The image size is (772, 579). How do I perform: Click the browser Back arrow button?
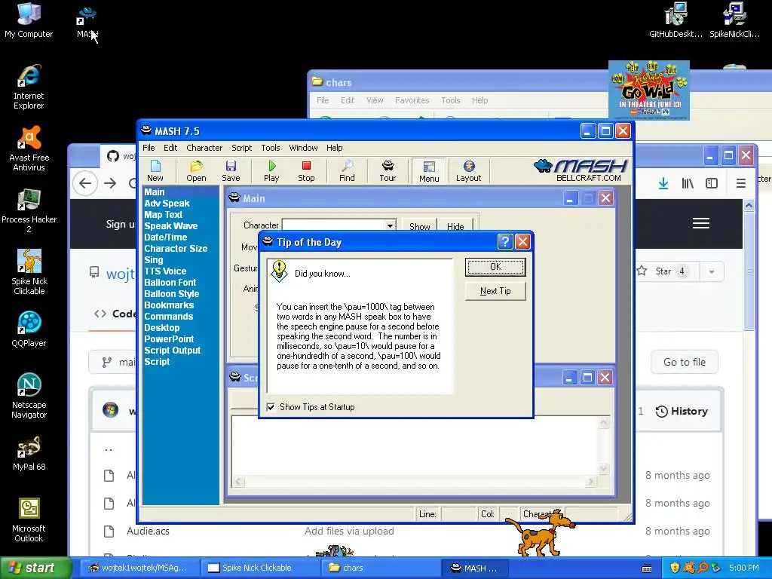coord(85,184)
